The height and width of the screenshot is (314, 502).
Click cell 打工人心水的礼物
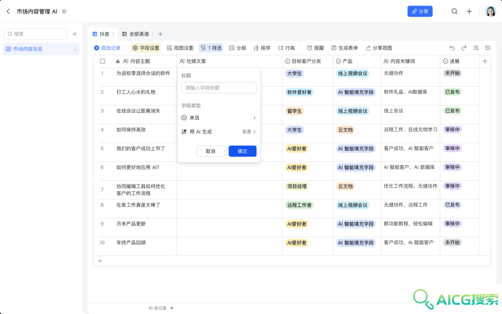pyautogui.click(x=136, y=92)
